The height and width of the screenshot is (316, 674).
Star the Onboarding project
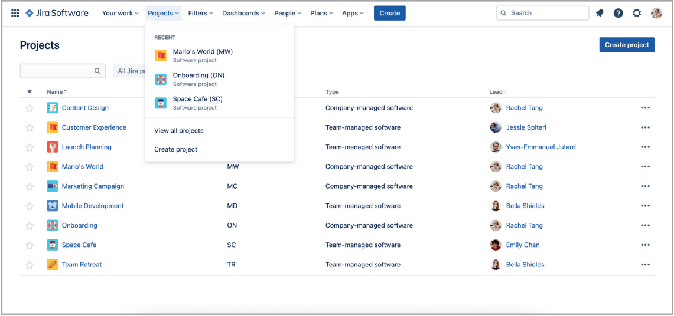pyautogui.click(x=30, y=226)
